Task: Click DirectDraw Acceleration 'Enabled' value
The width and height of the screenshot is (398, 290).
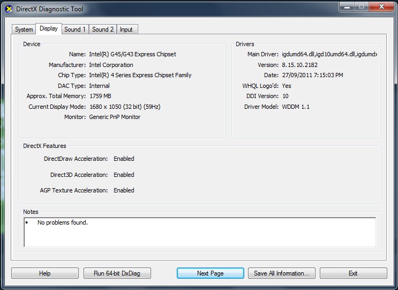Action: click(124, 159)
